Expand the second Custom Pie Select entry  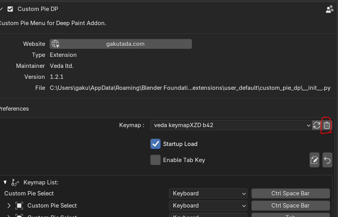click(x=9, y=206)
